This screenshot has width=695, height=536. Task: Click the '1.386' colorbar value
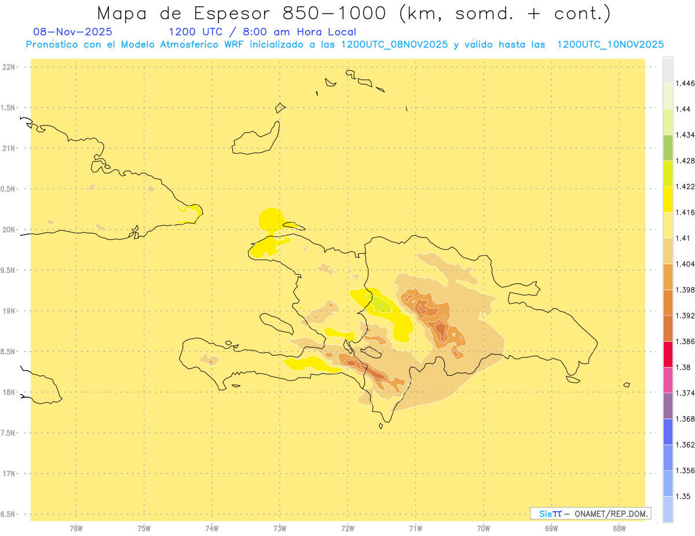tap(685, 341)
